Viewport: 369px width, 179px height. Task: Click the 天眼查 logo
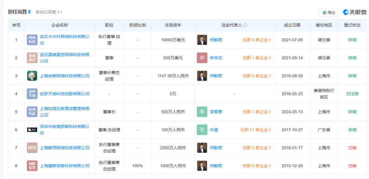[355, 12]
